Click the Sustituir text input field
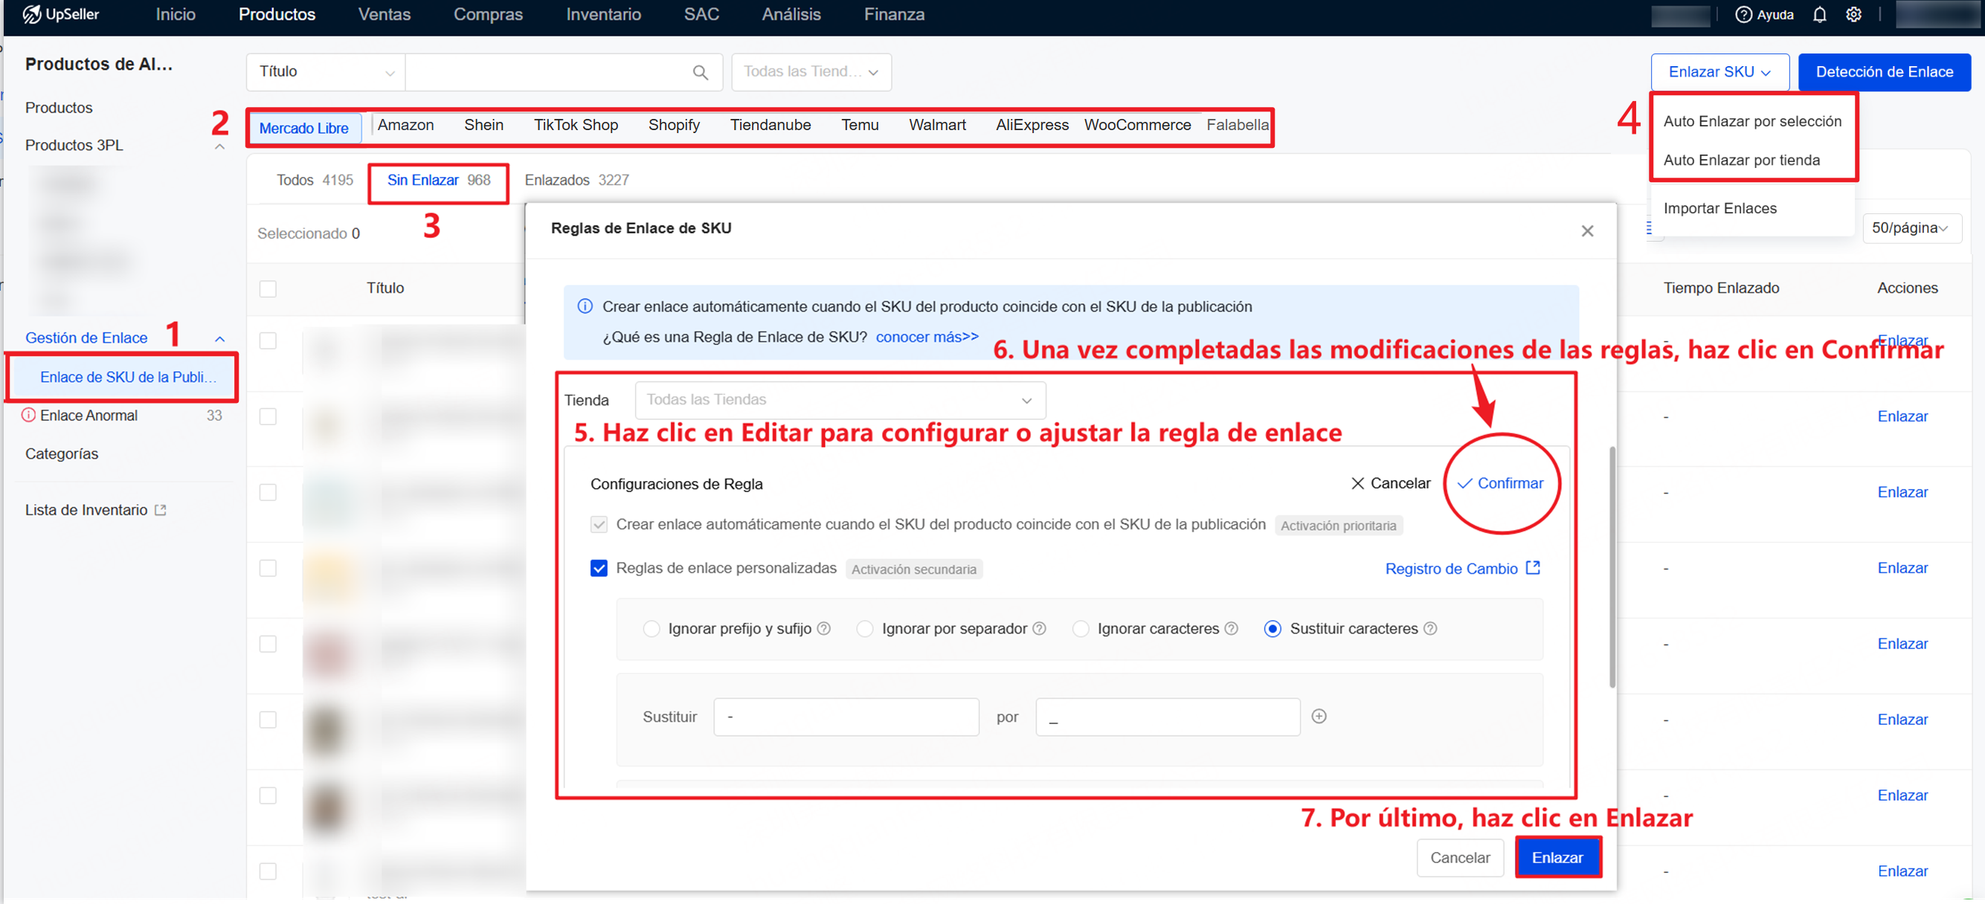This screenshot has width=1985, height=904. [x=846, y=716]
